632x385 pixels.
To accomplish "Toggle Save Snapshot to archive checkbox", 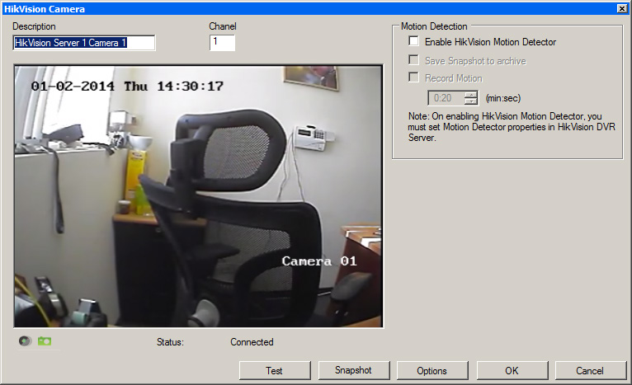I will pyautogui.click(x=413, y=60).
